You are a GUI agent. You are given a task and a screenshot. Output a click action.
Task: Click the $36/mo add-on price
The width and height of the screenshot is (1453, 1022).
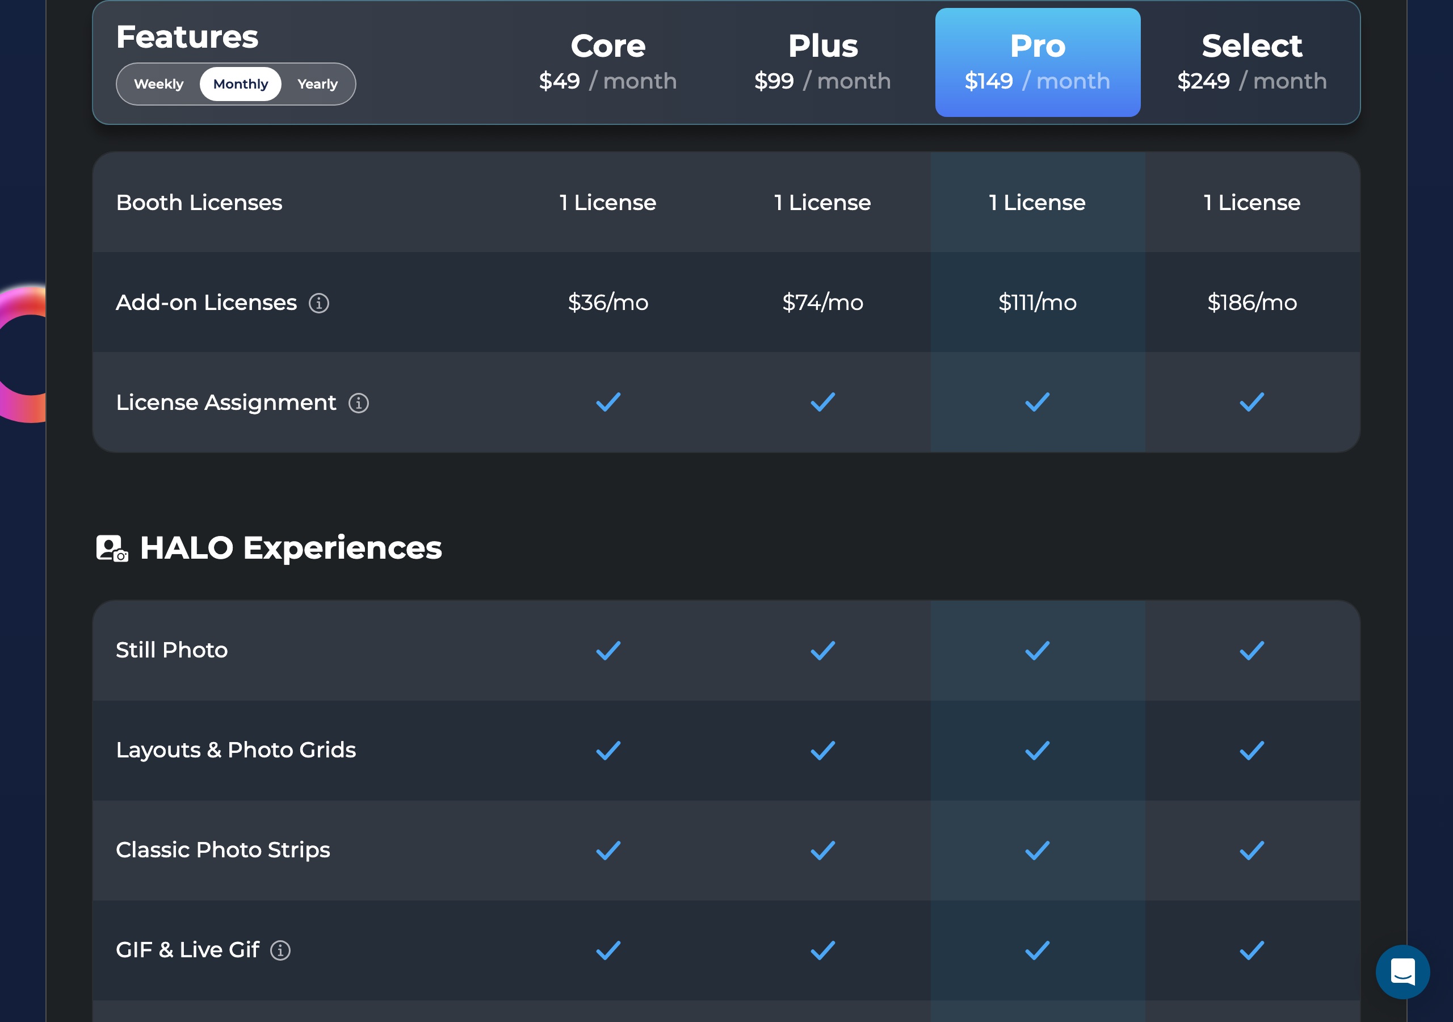[608, 303]
